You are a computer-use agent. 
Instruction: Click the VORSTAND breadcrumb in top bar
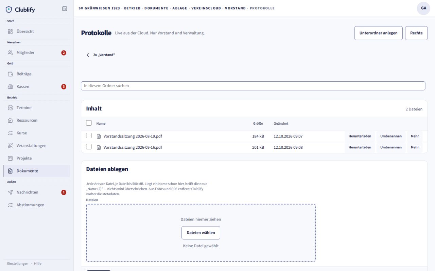click(235, 8)
